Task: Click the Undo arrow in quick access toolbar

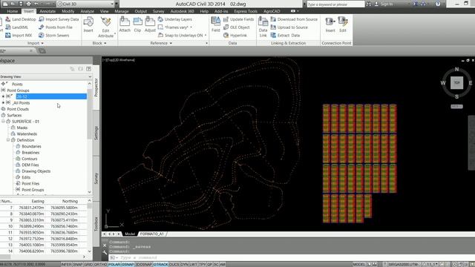Action: [36, 4]
